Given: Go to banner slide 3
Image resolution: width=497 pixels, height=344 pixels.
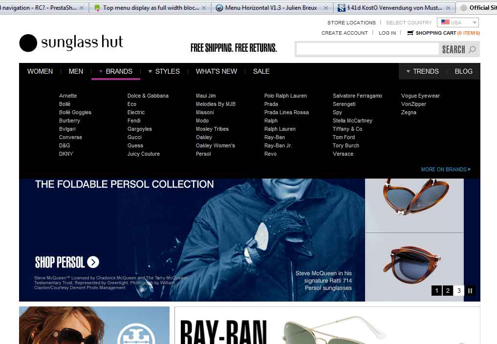Looking at the screenshot, I should (459, 290).
